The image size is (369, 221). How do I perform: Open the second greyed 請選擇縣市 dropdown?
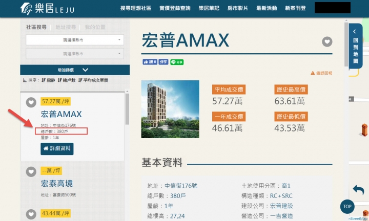[75, 54]
